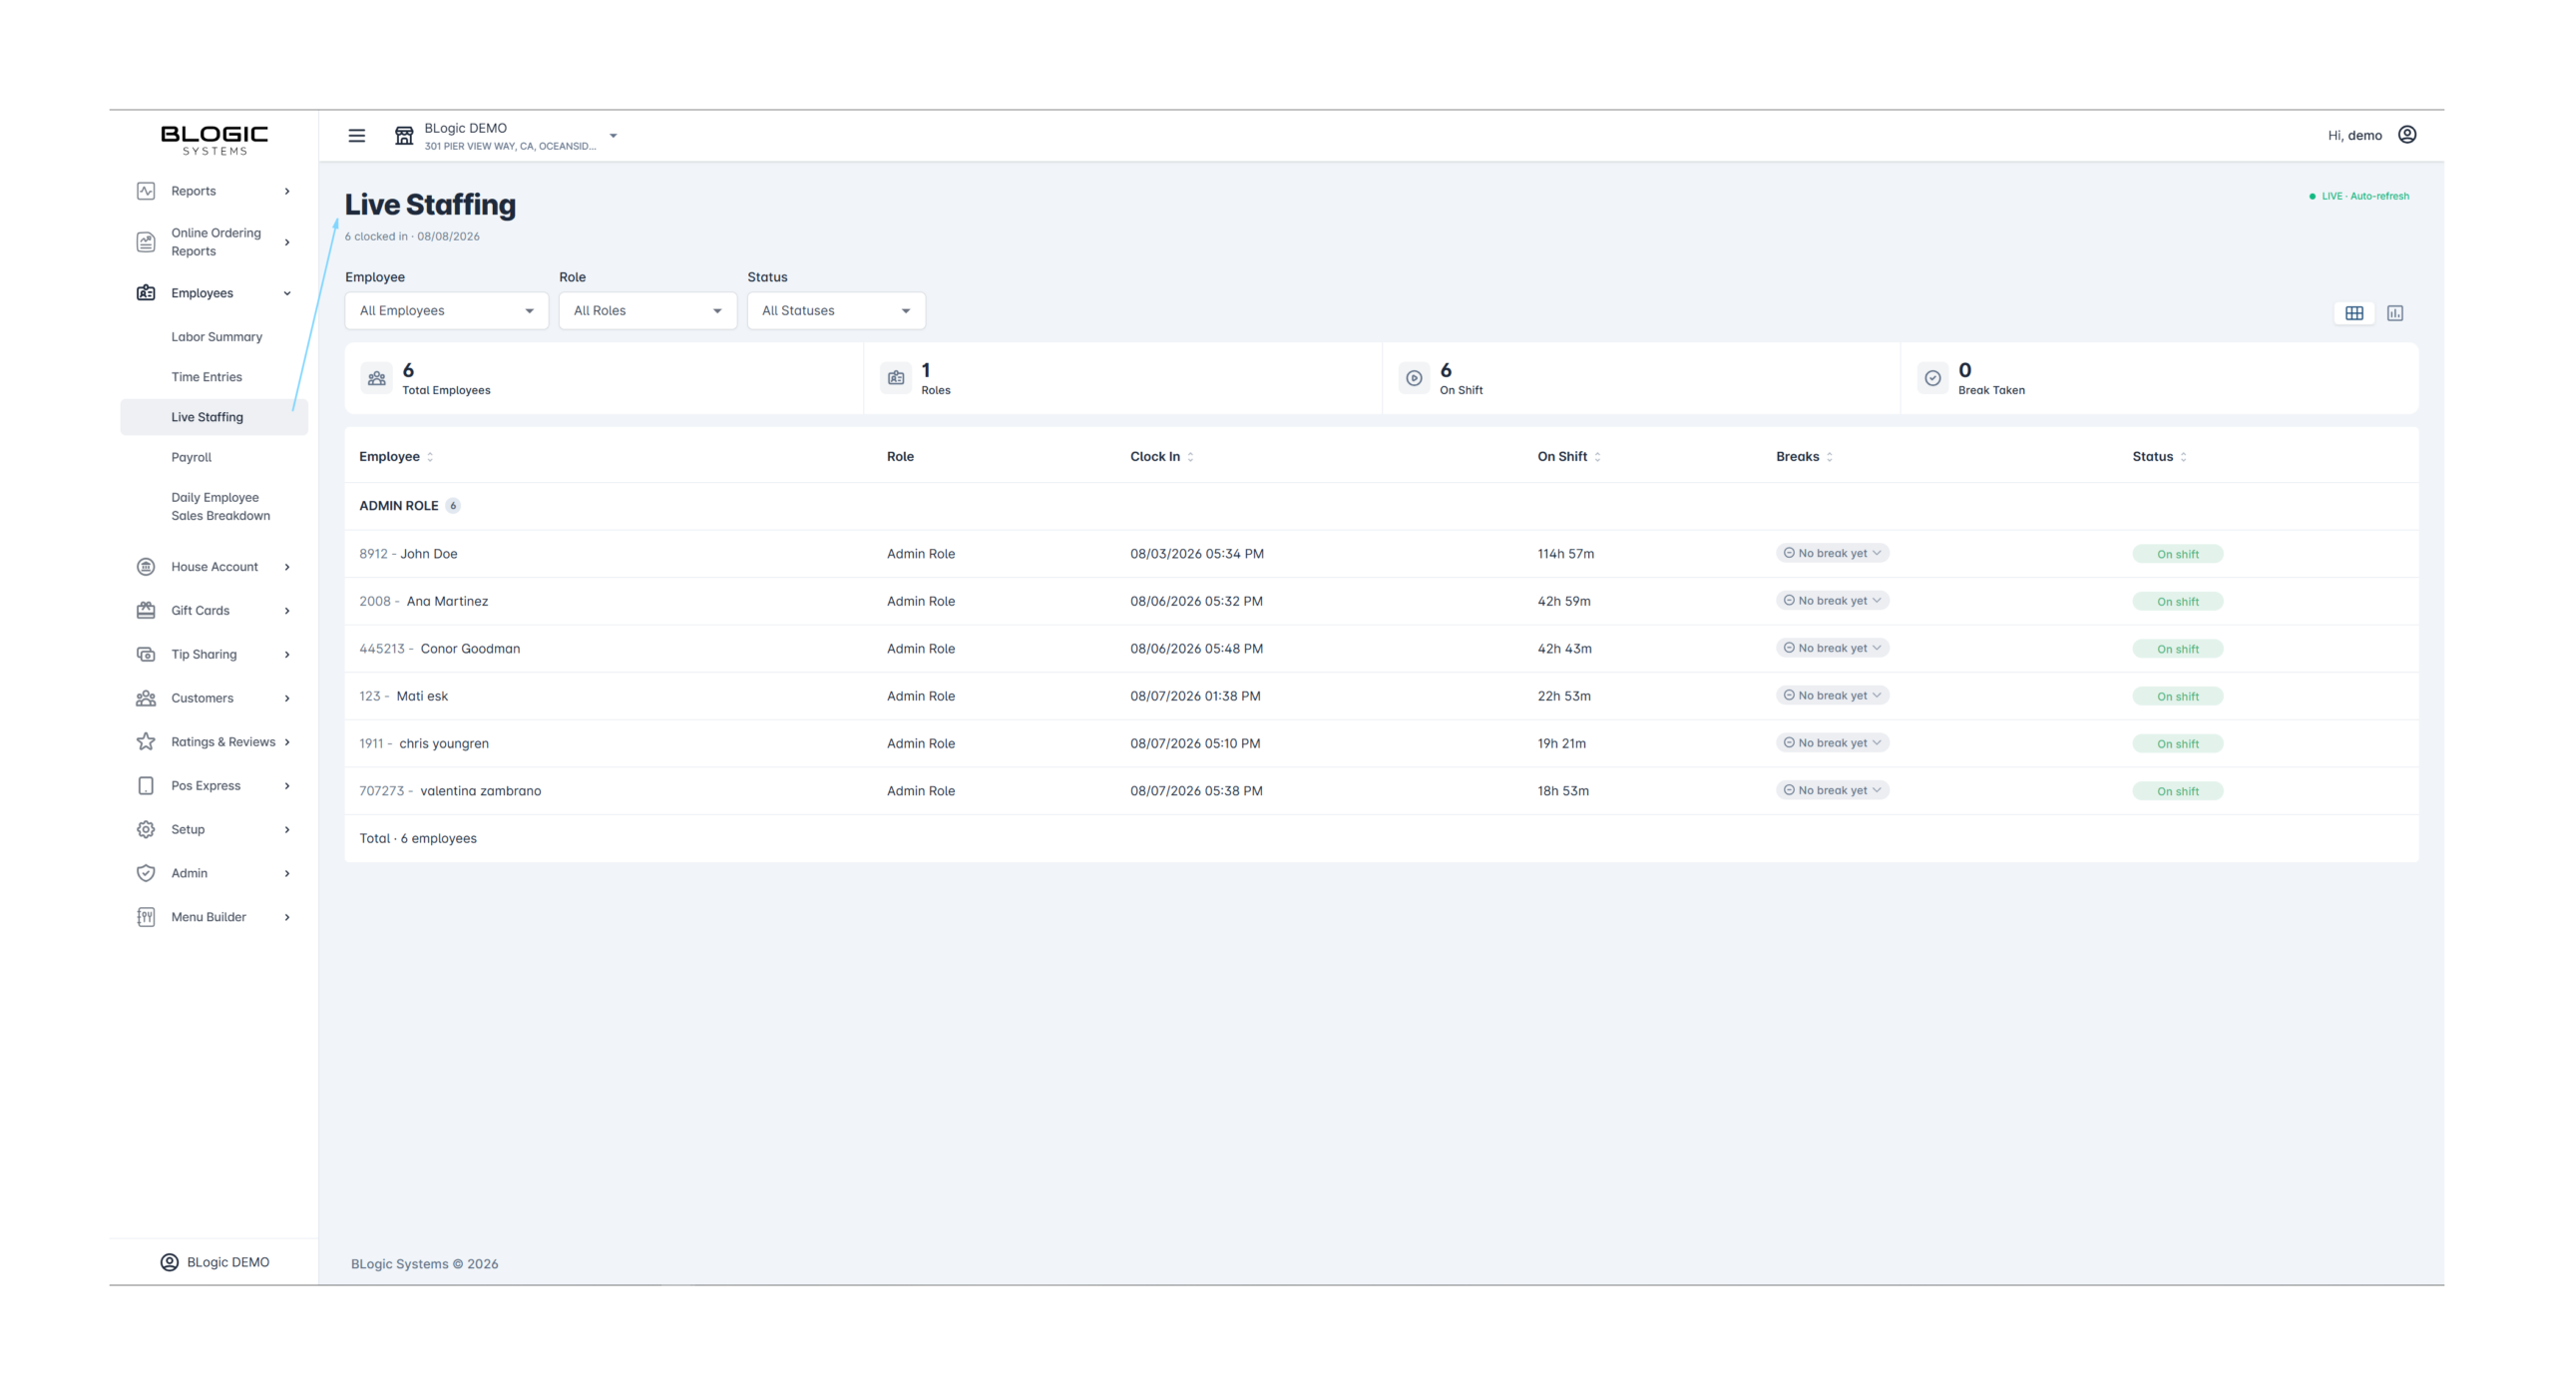Open the Menu Builder menu
Screen dimensions: 2554x1395
213,917
